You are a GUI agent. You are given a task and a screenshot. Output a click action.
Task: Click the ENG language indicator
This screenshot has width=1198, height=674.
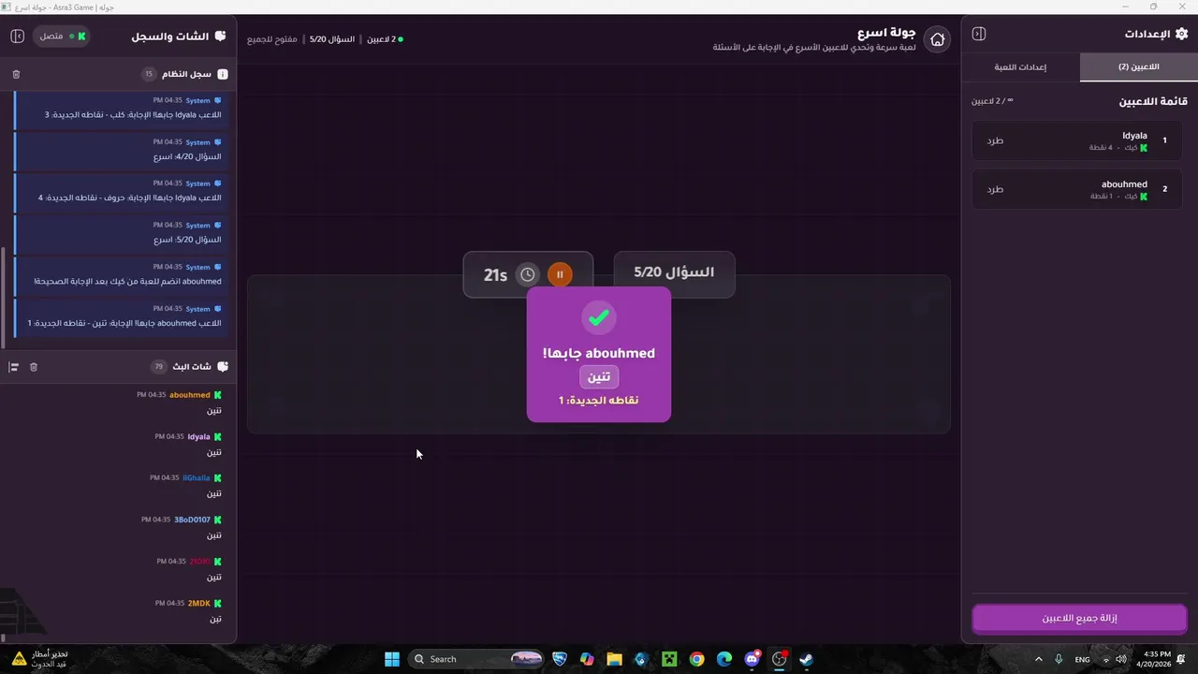[x=1082, y=659]
